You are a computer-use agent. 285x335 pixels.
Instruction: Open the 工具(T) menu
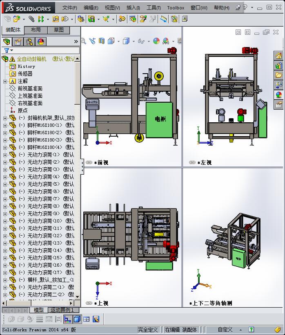pos(154,8)
